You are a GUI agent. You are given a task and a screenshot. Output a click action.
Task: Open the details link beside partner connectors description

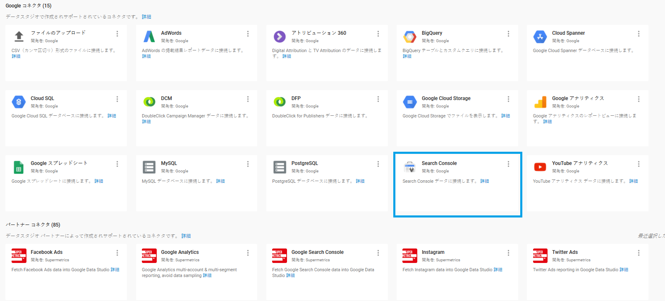click(186, 236)
